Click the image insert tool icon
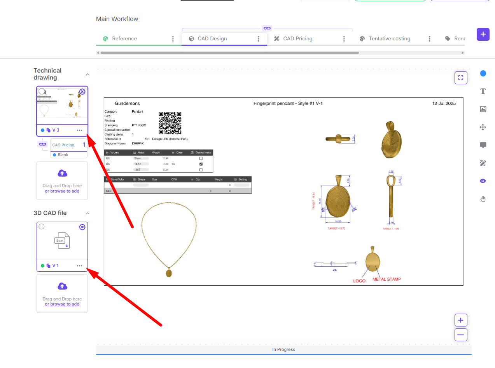This screenshot has height=368, width=495. (x=483, y=109)
